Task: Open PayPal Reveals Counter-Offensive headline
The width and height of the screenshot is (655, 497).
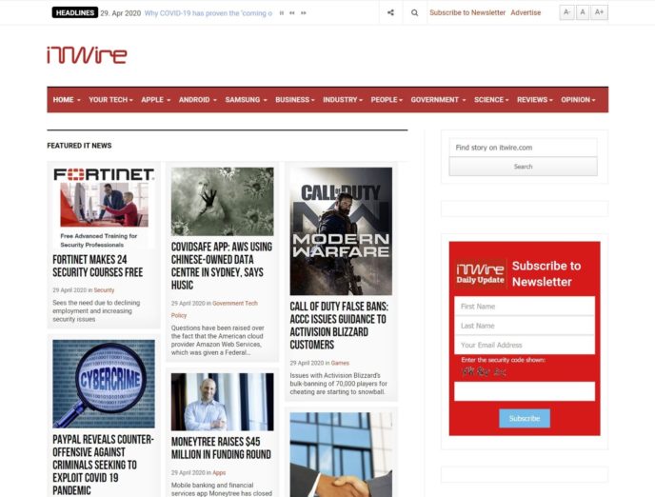Action: tap(103, 465)
